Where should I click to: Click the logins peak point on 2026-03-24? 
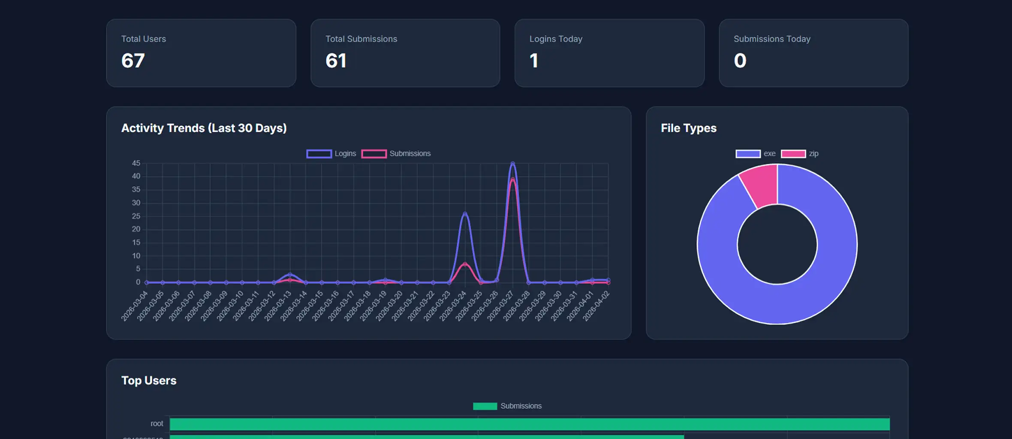(x=465, y=213)
